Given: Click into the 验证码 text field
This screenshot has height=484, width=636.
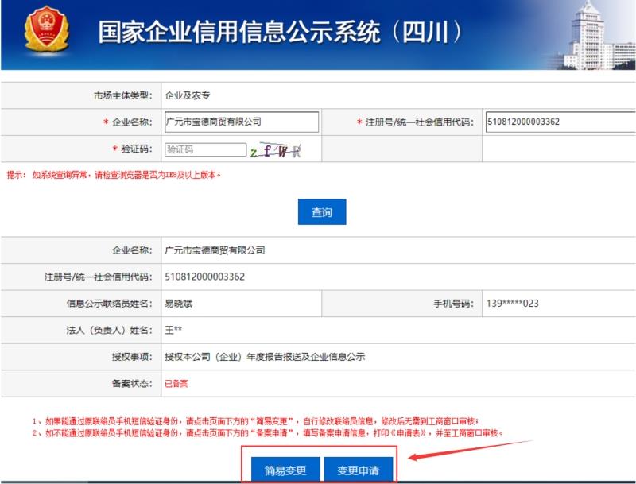Looking at the screenshot, I should pos(205,149).
